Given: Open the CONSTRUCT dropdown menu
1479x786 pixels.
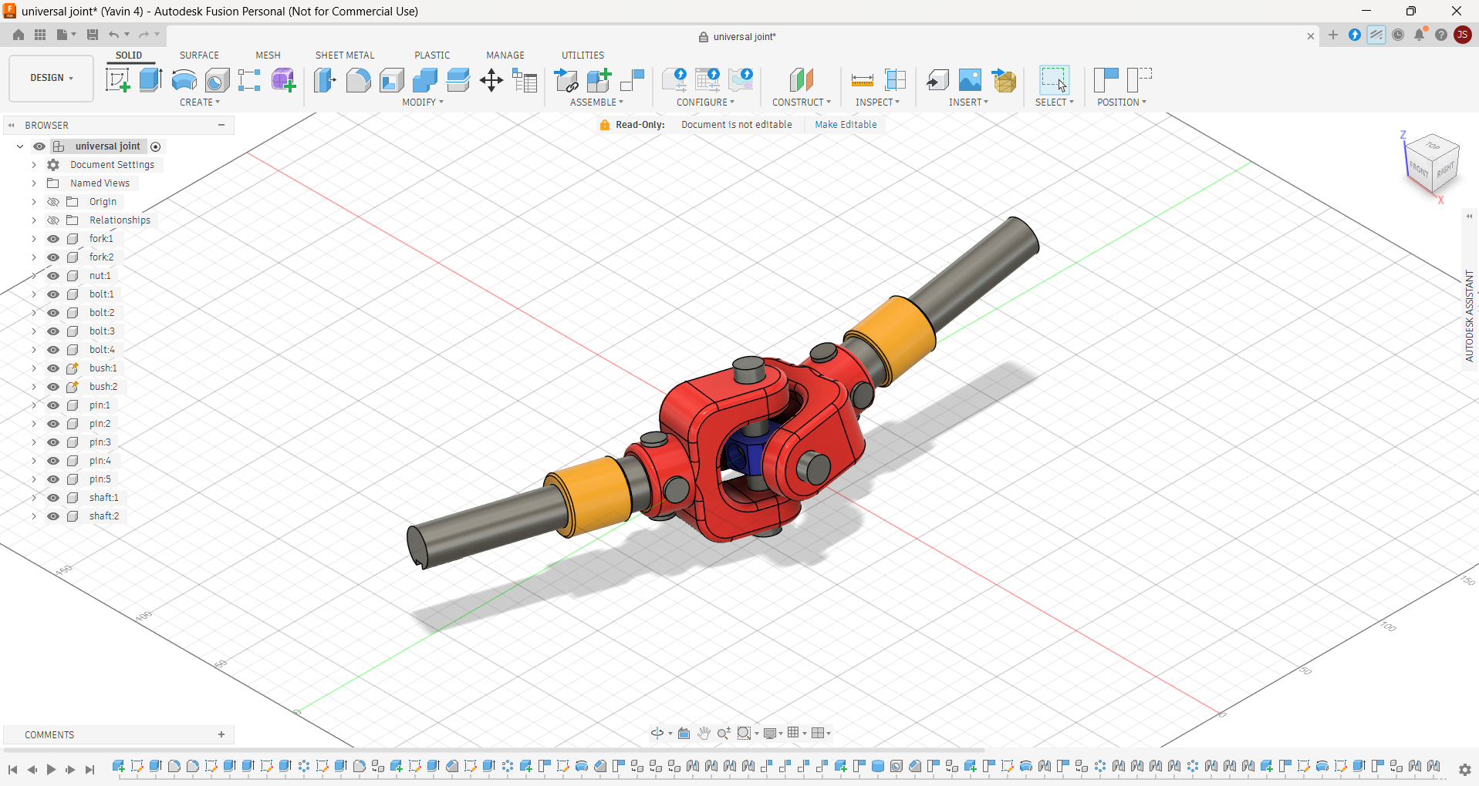Looking at the screenshot, I should coord(802,102).
